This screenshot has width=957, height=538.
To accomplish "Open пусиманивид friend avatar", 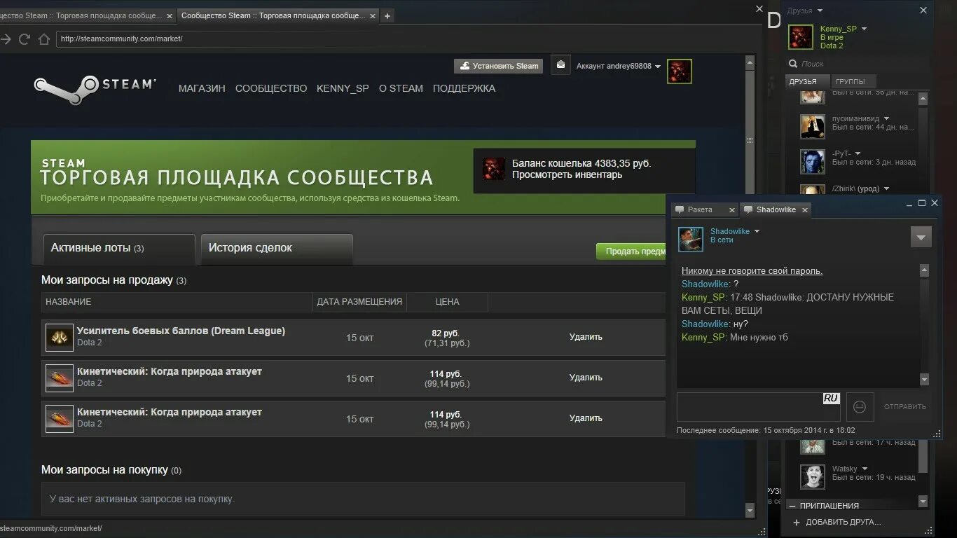I will pos(813,127).
